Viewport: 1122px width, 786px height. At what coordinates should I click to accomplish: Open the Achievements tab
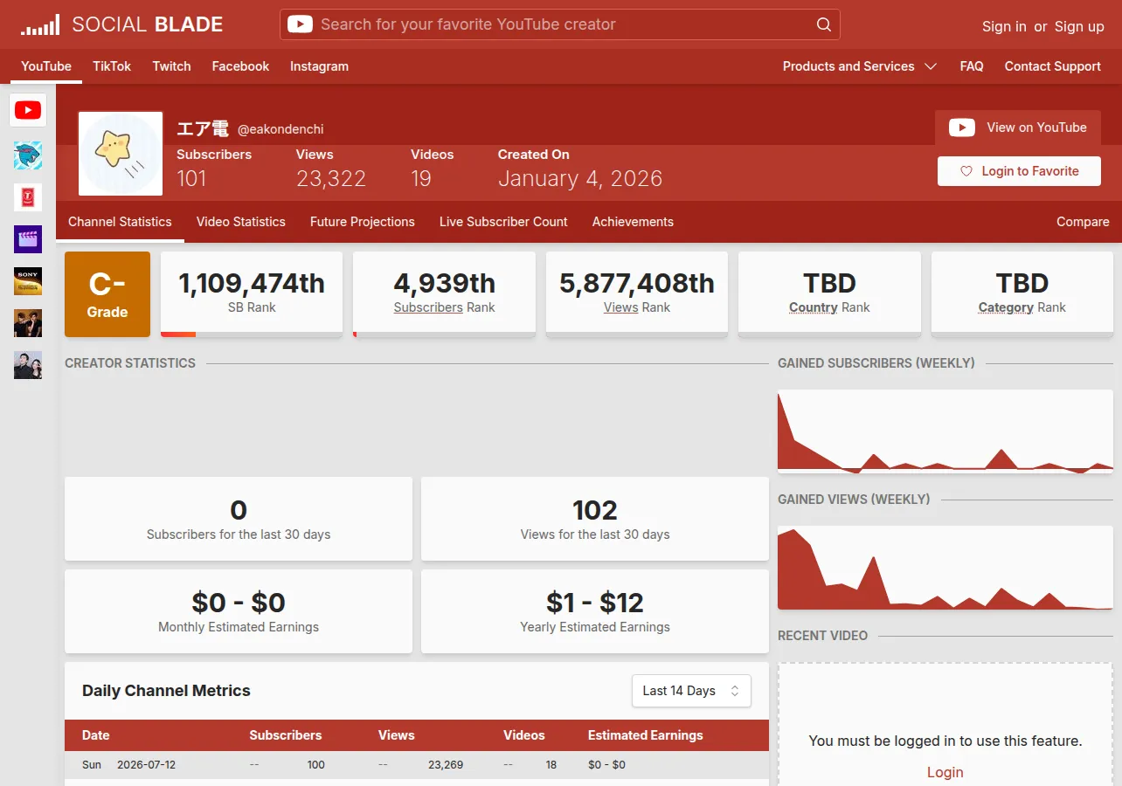(x=633, y=222)
